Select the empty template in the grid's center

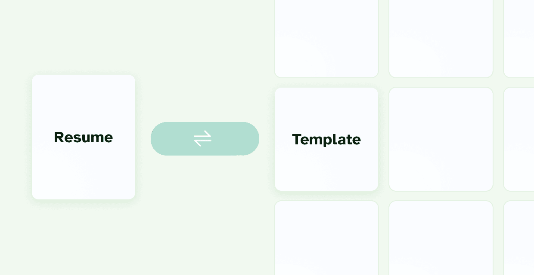pos(441,139)
